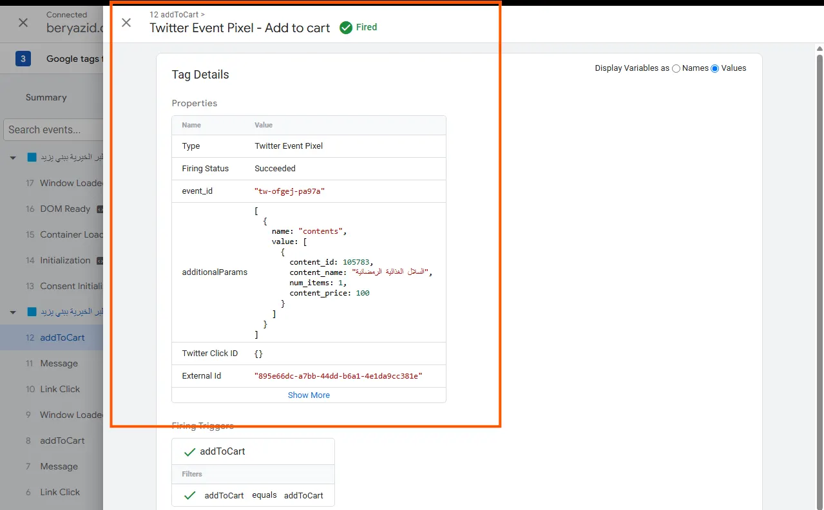Click the blue page icon heading the event 17 group
This screenshot has width=824, height=510.
32,157
